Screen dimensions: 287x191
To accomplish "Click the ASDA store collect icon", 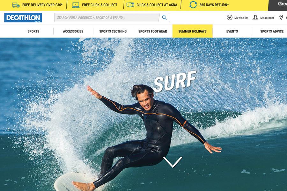I will pos(130,5).
